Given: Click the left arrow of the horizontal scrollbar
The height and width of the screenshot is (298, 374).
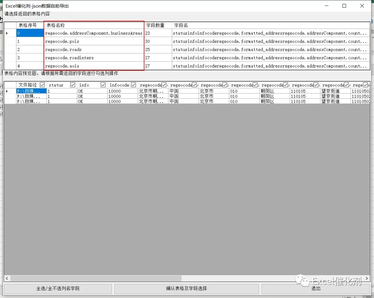Looking at the screenshot, I should coord(7,279).
